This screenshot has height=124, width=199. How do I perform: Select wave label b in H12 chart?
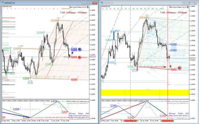coord(27,9)
